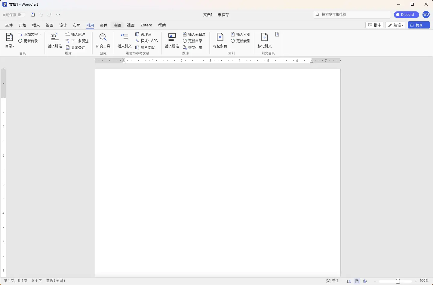The width and height of the screenshot is (433, 285).
Task: Click 更新目录 in the 题注 group
Action: point(192,41)
